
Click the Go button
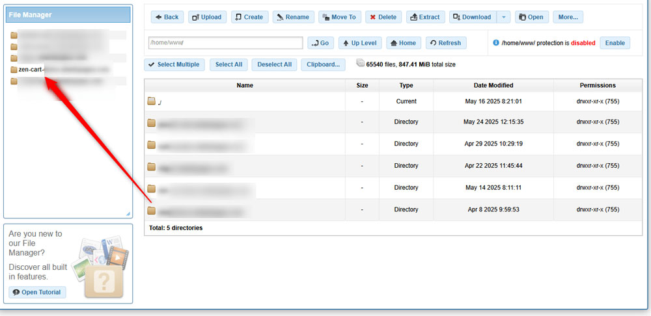320,43
